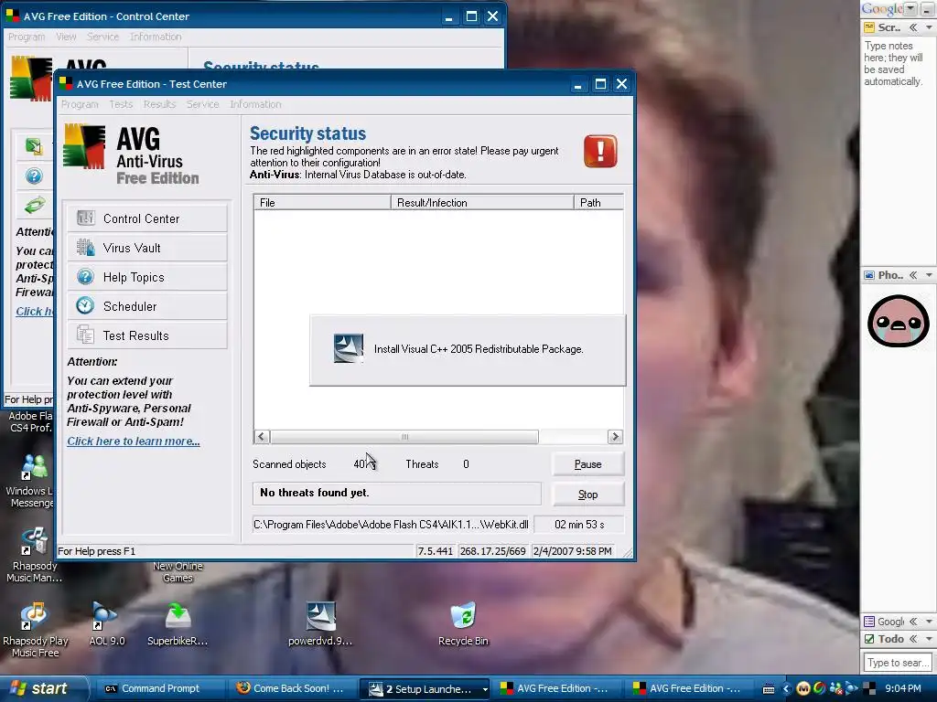This screenshot has height=702, width=937.
Task: Click the scanned file path WebKit.dll text
Action: (x=391, y=525)
